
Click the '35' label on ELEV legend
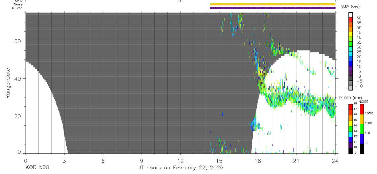point(359,42)
